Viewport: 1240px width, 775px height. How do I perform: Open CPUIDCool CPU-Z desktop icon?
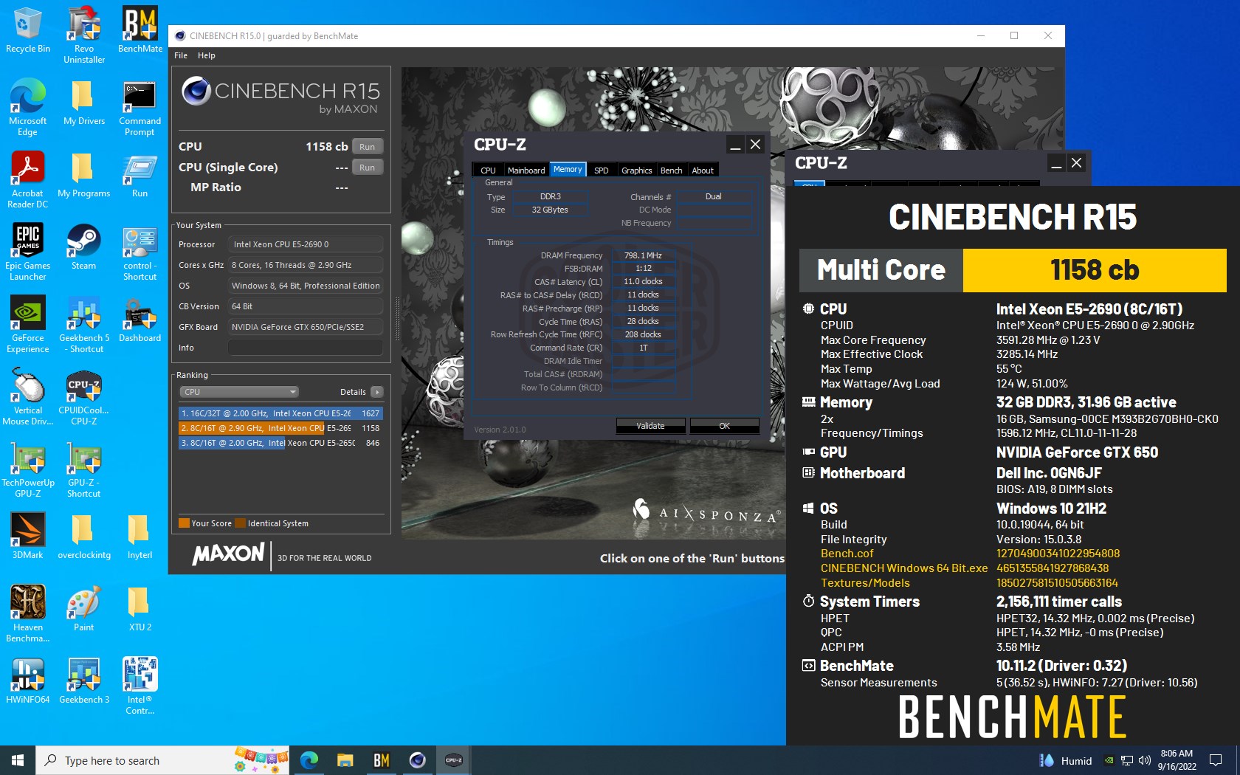point(84,396)
